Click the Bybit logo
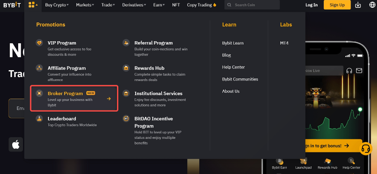 (12, 5)
